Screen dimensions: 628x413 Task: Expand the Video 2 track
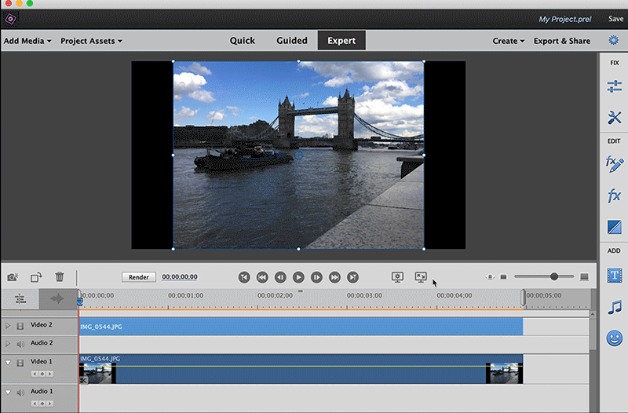(9, 325)
